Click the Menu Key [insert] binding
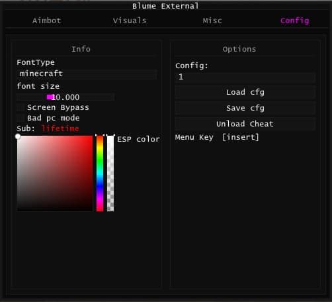 240,137
